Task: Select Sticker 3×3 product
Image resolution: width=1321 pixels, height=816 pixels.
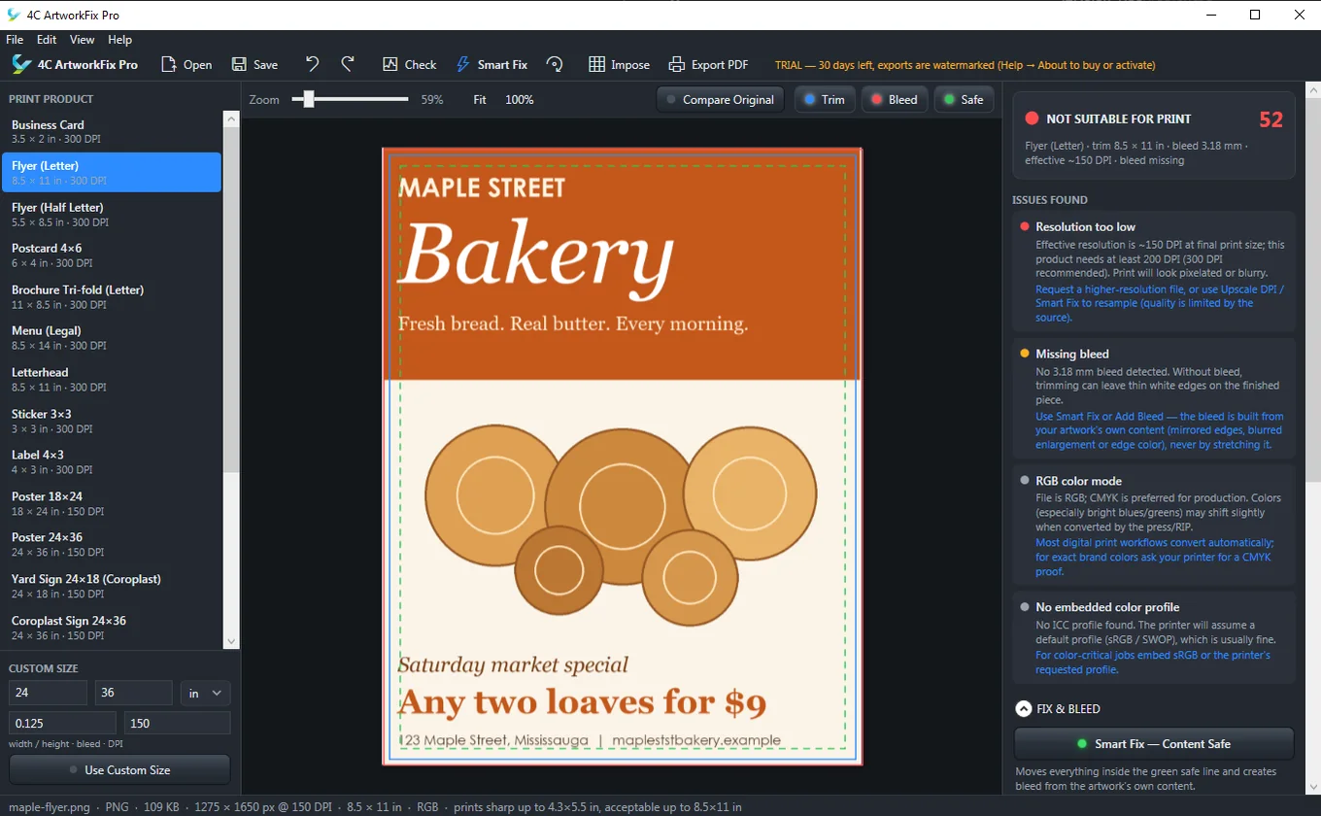Action: pyautogui.click(x=111, y=420)
